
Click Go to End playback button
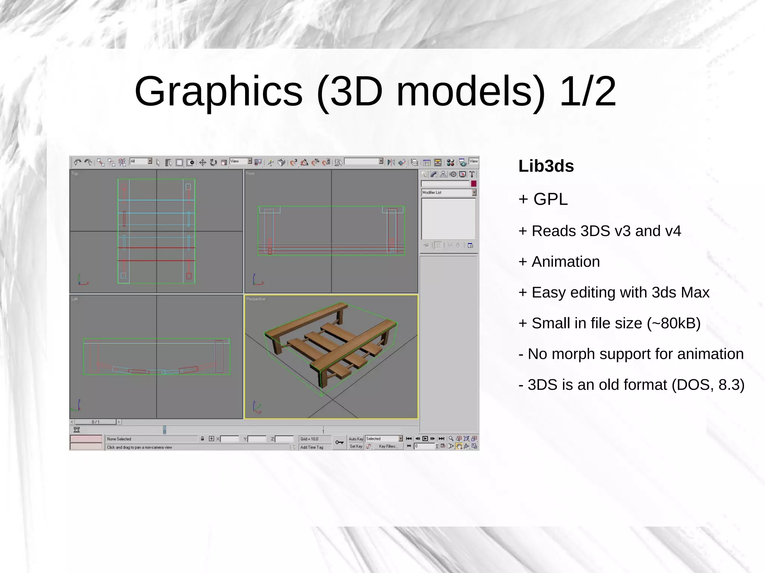[442, 439]
